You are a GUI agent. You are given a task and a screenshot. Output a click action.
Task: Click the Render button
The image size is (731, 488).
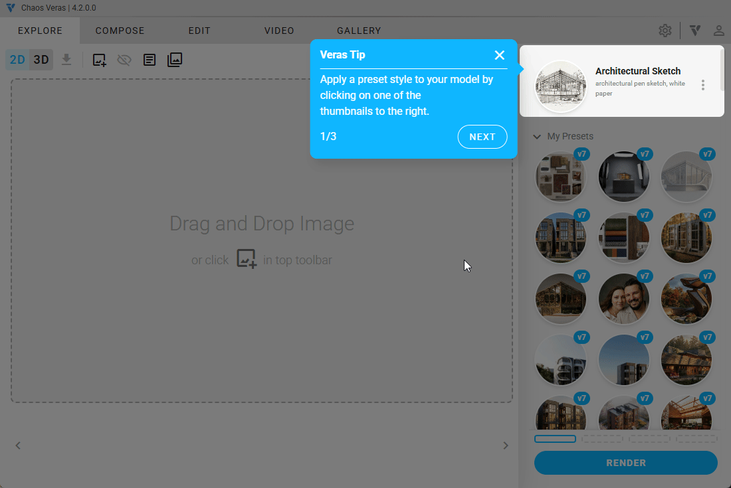pyautogui.click(x=625, y=463)
